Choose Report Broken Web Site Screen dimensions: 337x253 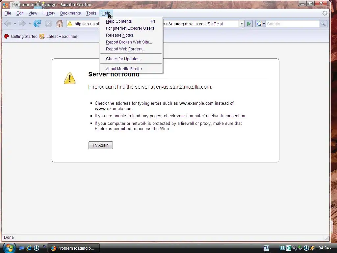[131, 42]
